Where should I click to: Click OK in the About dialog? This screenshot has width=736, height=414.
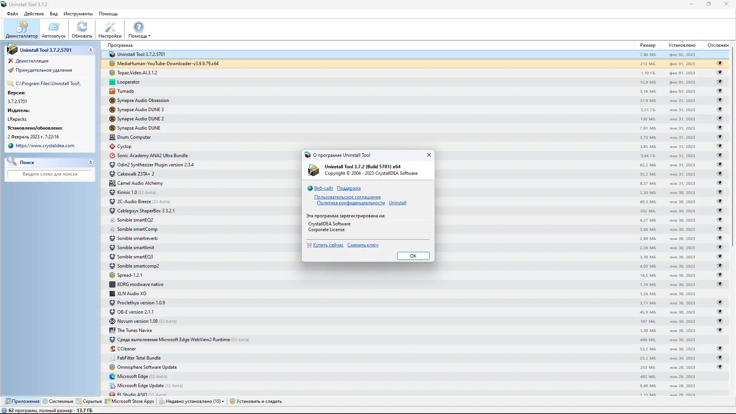(x=413, y=256)
